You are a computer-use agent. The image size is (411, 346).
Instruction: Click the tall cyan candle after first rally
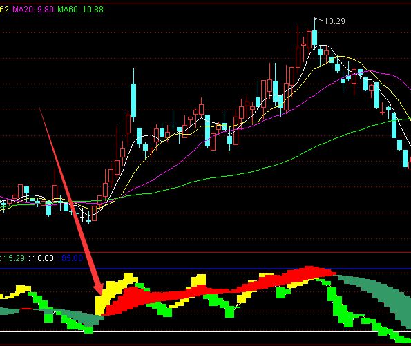click(134, 100)
